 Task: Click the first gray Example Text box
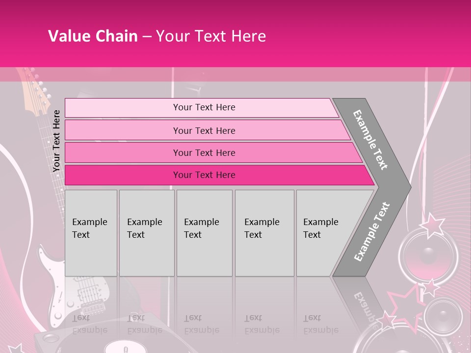[91, 233]
